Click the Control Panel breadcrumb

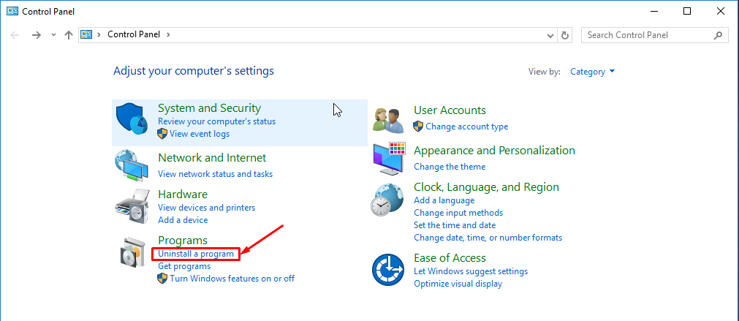[x=134, y=34]
